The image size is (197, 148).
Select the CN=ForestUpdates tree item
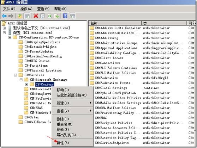coord(39,51)
